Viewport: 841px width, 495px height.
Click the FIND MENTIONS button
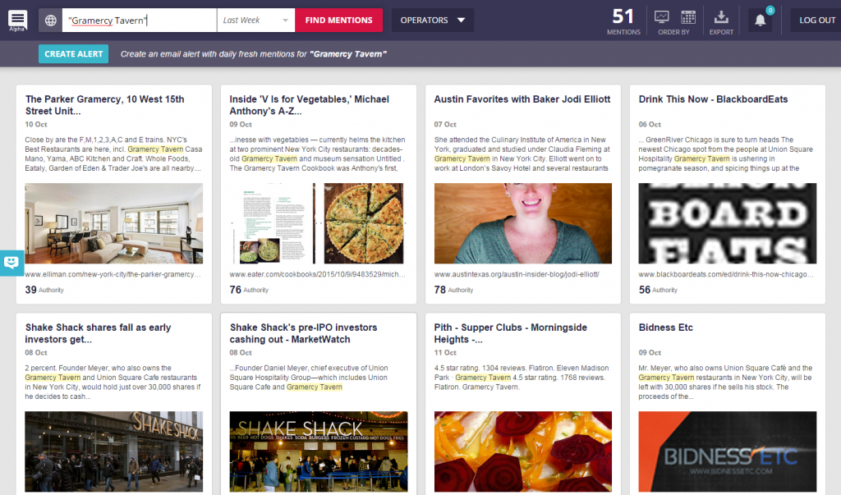(338, 19)
